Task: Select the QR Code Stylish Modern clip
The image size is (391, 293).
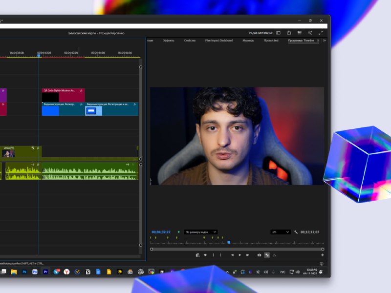Action: [x=64, y=95]
